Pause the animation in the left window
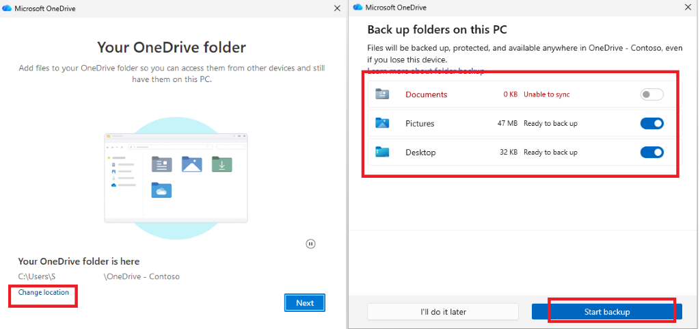The height and width of the screenshot is (329, 700). click(x=311, y=244)
